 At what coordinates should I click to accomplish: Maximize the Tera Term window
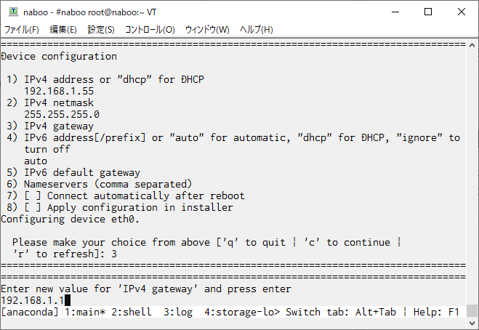tap(428, 12)
